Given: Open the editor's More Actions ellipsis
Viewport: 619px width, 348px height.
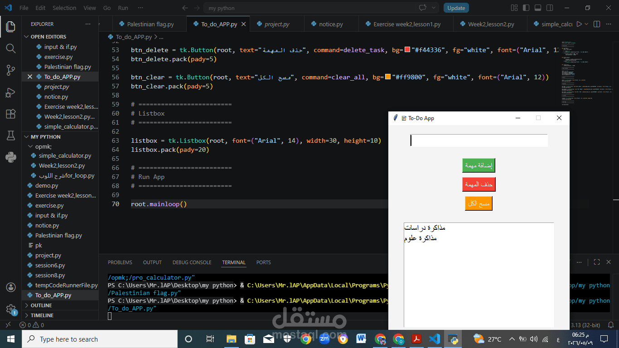Looking at the screenshot, I should tap(609, 24).
